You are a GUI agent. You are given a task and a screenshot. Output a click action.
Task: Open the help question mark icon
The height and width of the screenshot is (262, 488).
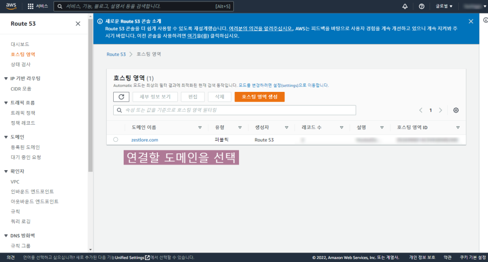(x=421, y=6)
